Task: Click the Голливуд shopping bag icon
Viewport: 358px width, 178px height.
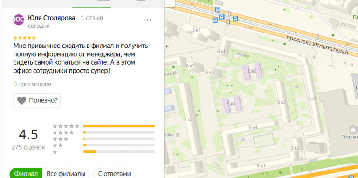Action: [353, 130]
